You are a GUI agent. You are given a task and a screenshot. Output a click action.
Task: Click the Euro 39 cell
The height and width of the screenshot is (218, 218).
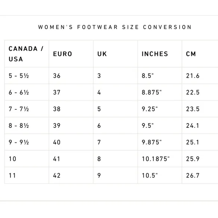(x=71, y=126)
